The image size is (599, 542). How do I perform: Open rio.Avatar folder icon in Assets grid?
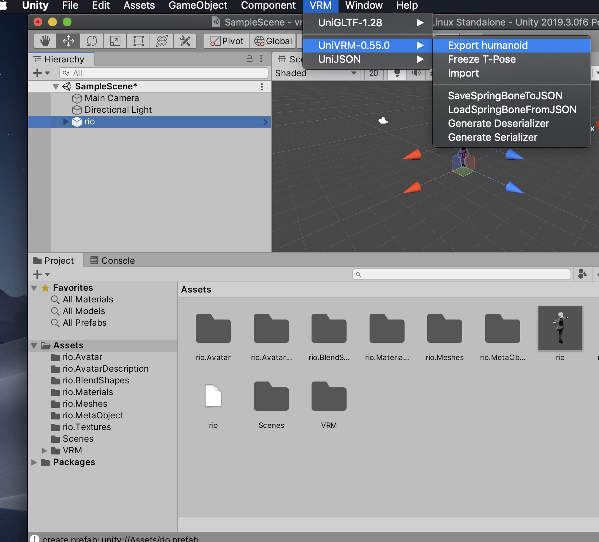(213, 328)
